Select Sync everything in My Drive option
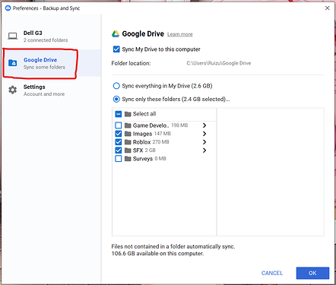Screen dimensions: 336x285 116,86
